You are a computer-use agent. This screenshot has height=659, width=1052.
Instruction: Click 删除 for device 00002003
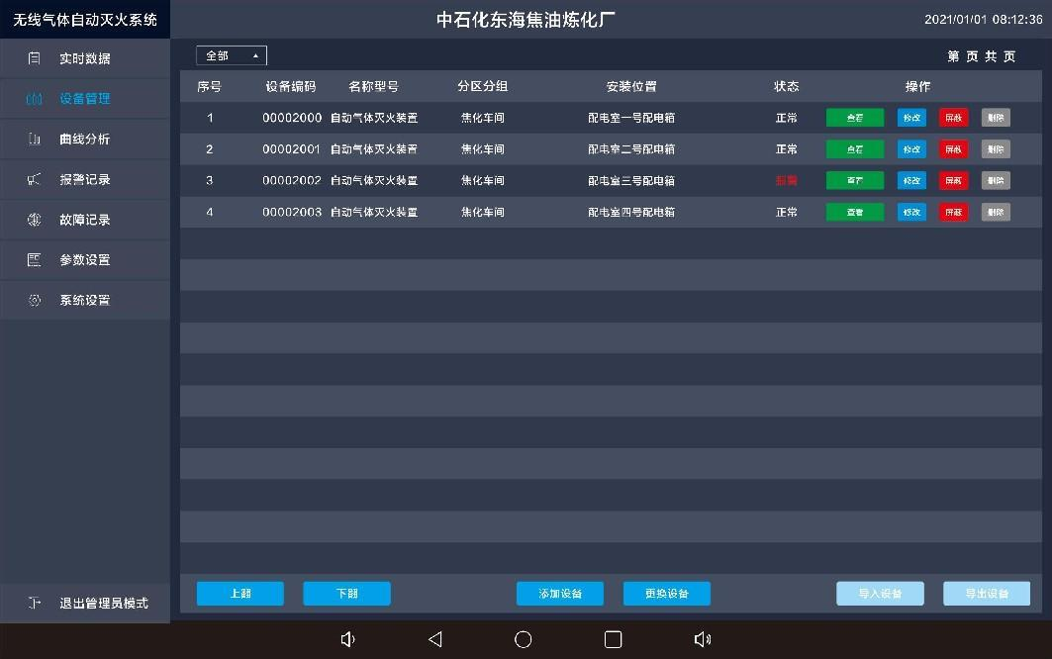[996, 213]
